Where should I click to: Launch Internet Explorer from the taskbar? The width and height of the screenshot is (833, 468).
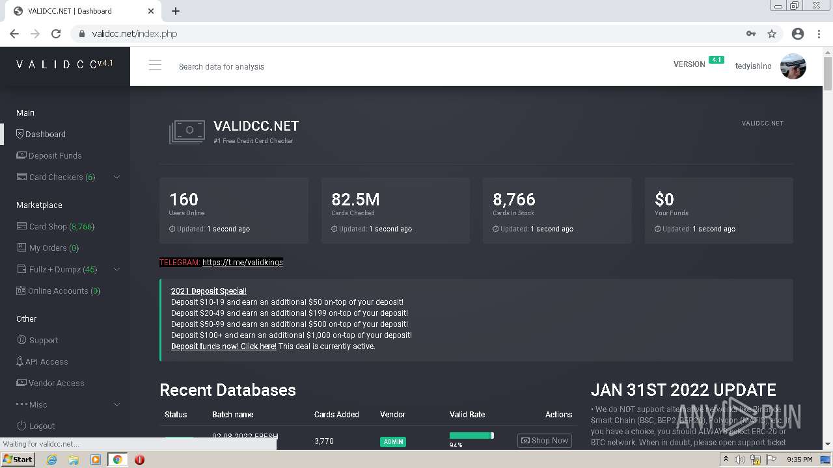[x=52, y=460]
